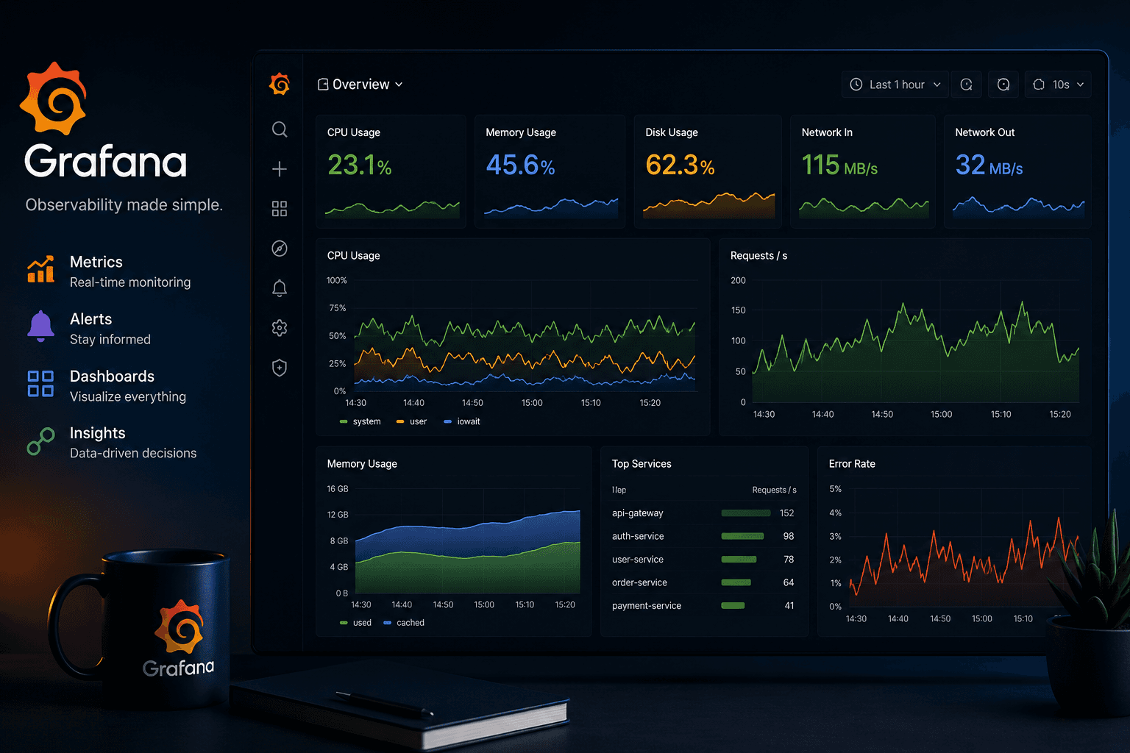This screenshot has height=753, width=1130.
Task: Click the Memory Usage 45.6% stat panel
Action: tap(550, 171)
